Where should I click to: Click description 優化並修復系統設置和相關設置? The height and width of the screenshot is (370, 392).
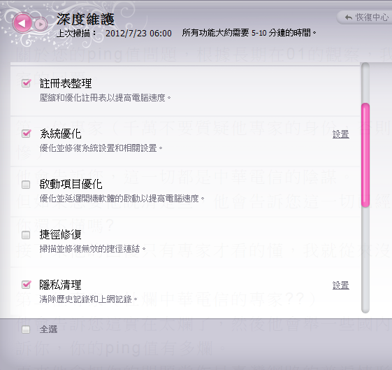tap(101, 148)
